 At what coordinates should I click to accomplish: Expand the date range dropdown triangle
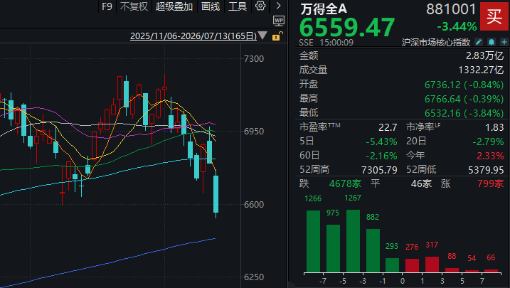262,36
